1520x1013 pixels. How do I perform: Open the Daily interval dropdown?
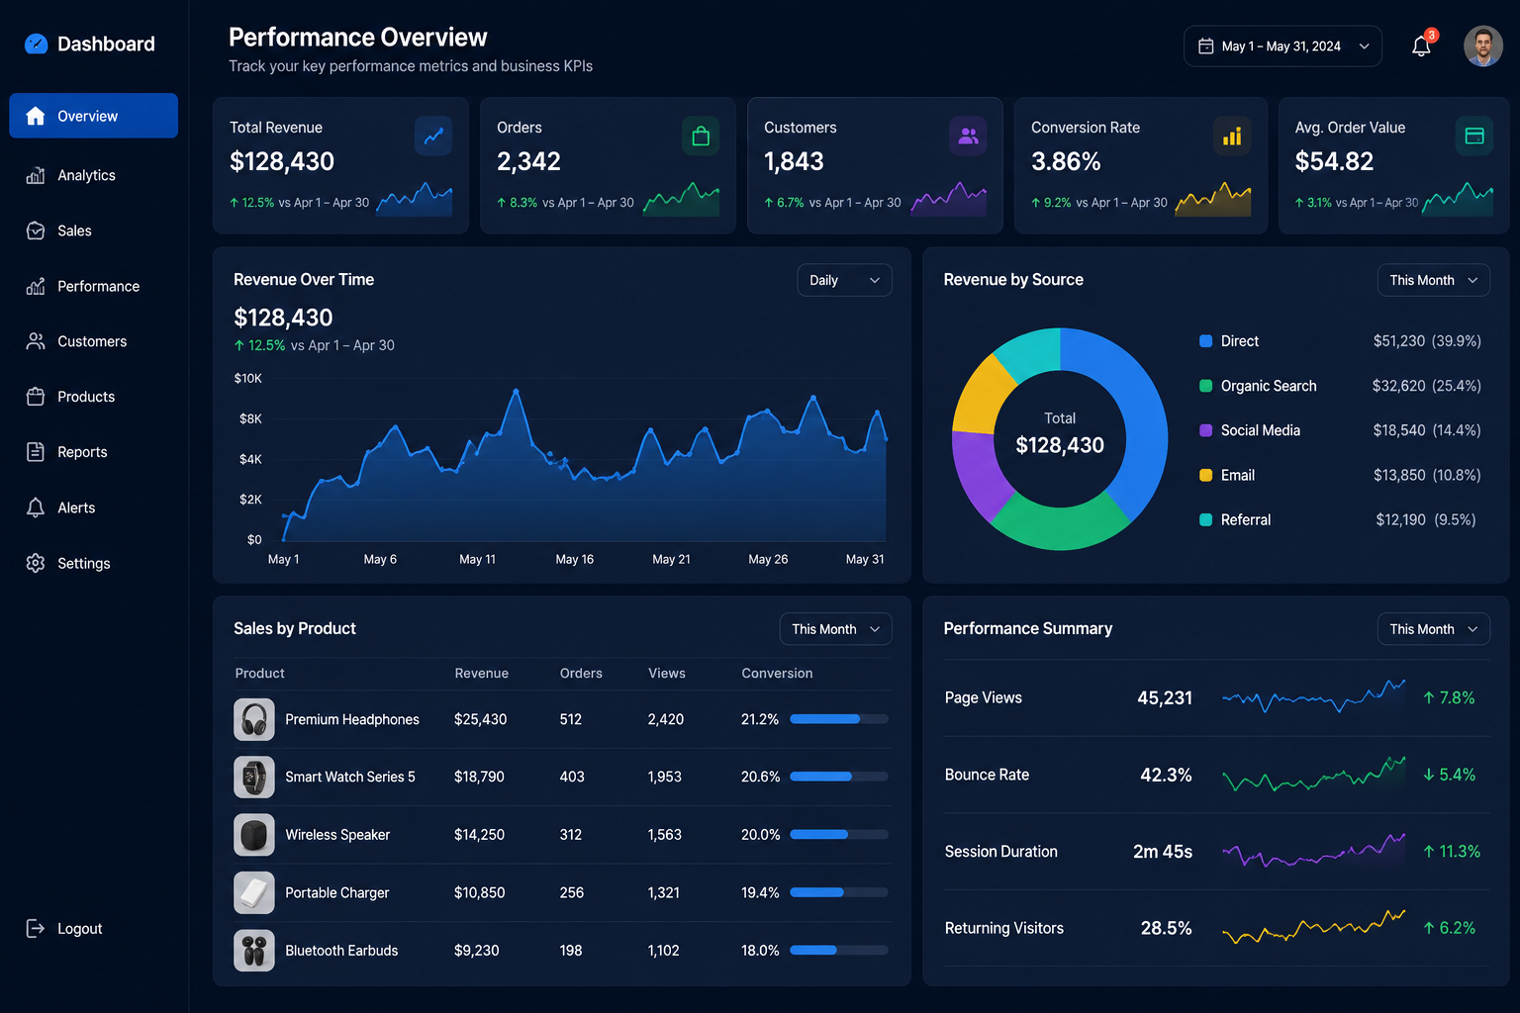[844, 280]
